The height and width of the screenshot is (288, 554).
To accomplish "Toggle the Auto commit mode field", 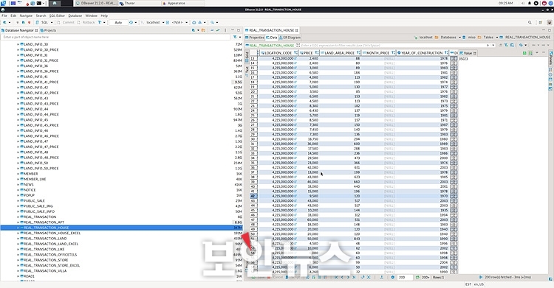I will tap(118, 23).
